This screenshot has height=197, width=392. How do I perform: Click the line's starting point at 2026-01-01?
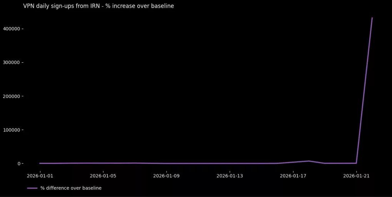[x=40, y=163]
